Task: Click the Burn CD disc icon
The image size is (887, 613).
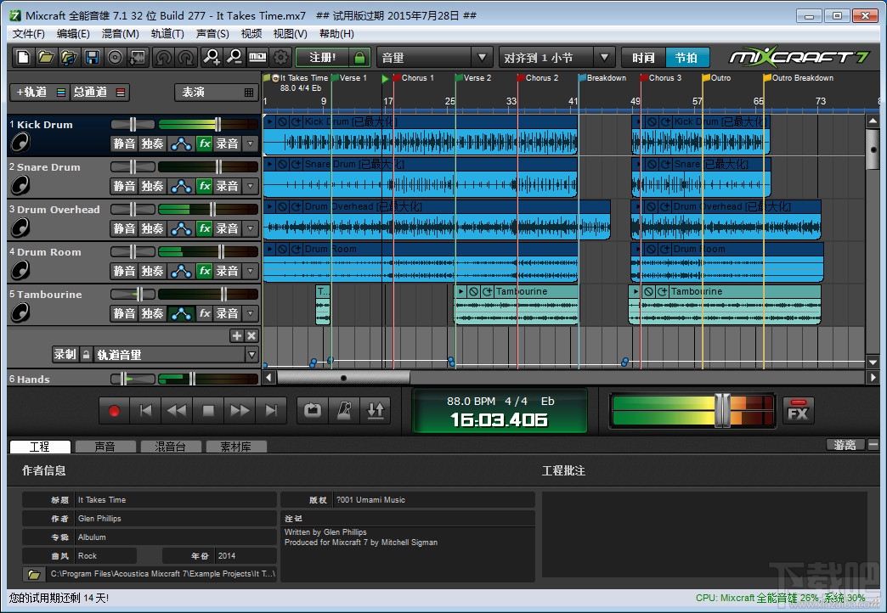Action: coord(115,58)
